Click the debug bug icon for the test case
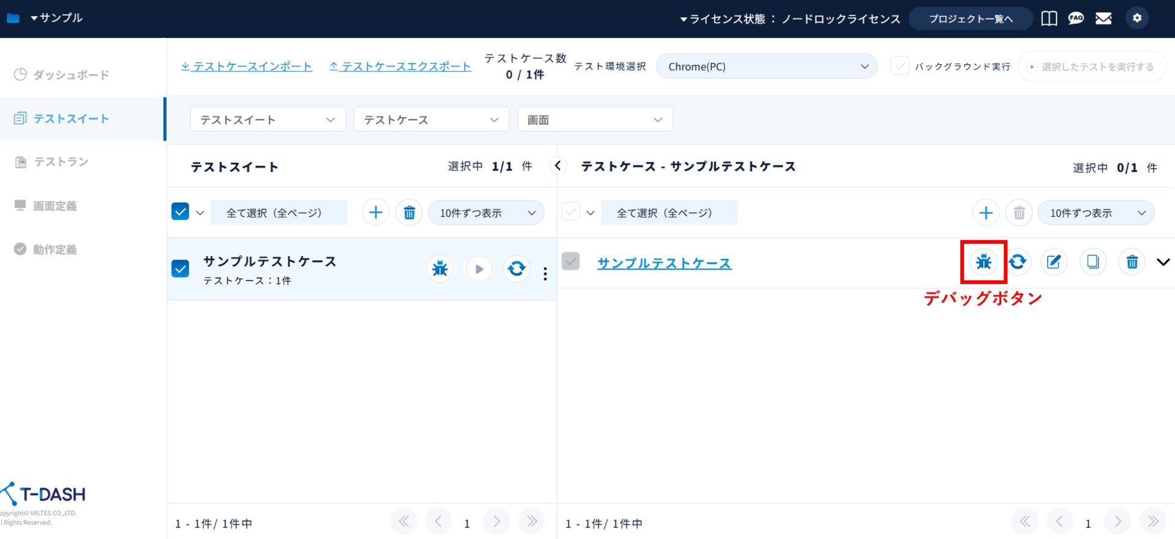The image size is (1175, 539). 983,262
